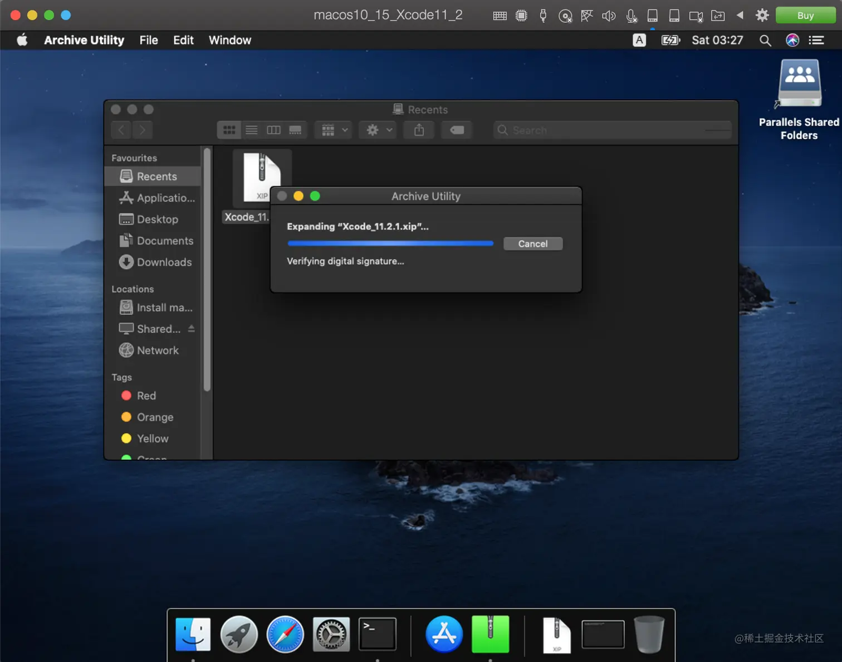Open Safari from the Dock
The height and width of the screenshot is (662, 842).
pyautogui.click(x=285, y=634)
